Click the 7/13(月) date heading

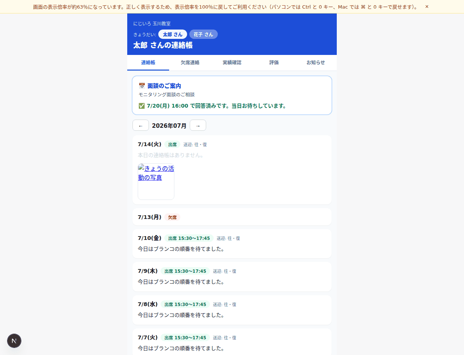150,217
